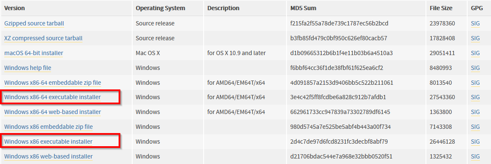Open SIG link for Windows help file
This screenshot has width=491, height=164.
click(475, 68)
